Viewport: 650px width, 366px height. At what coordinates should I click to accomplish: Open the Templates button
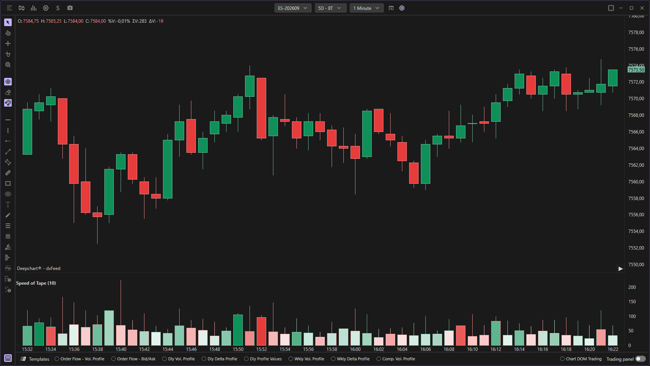(36, 359)
